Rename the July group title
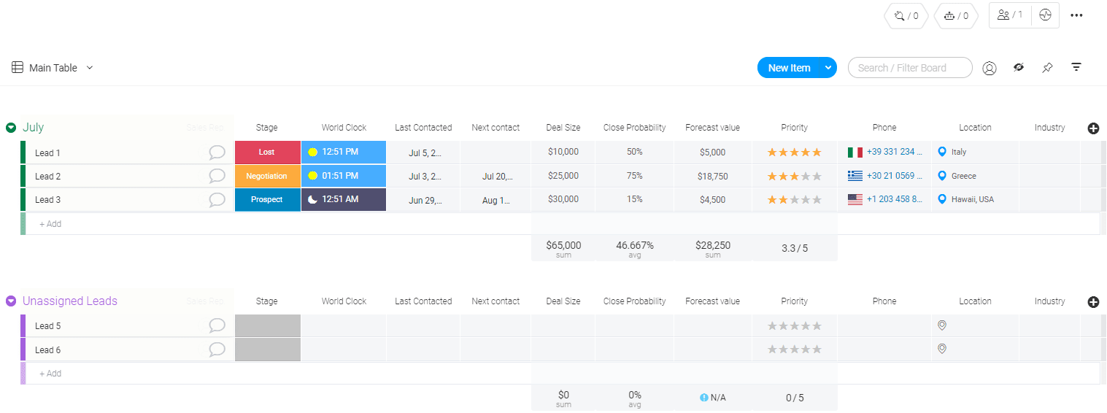The image size is (1107, 413). click(34, 128)
